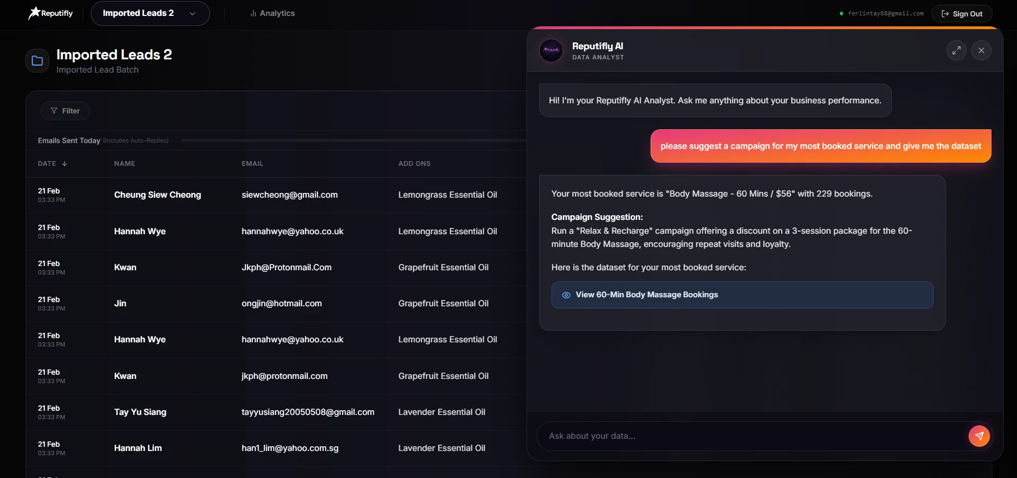The width and height of the screenshot is (1017, 478).
Task: Click Lemongrass Essential Oil in Cheung Siew Cheong row
Action: [448, 195]
